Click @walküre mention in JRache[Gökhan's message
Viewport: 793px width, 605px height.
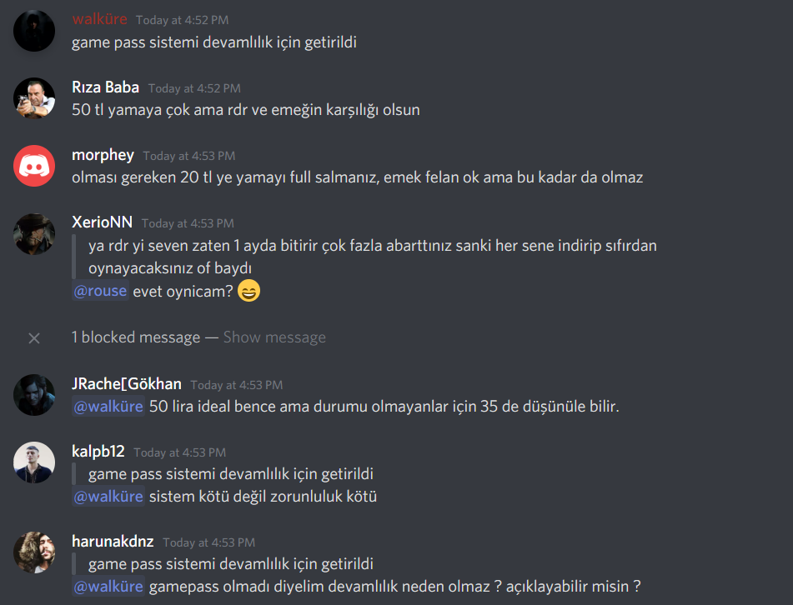[x=108, y=407]
